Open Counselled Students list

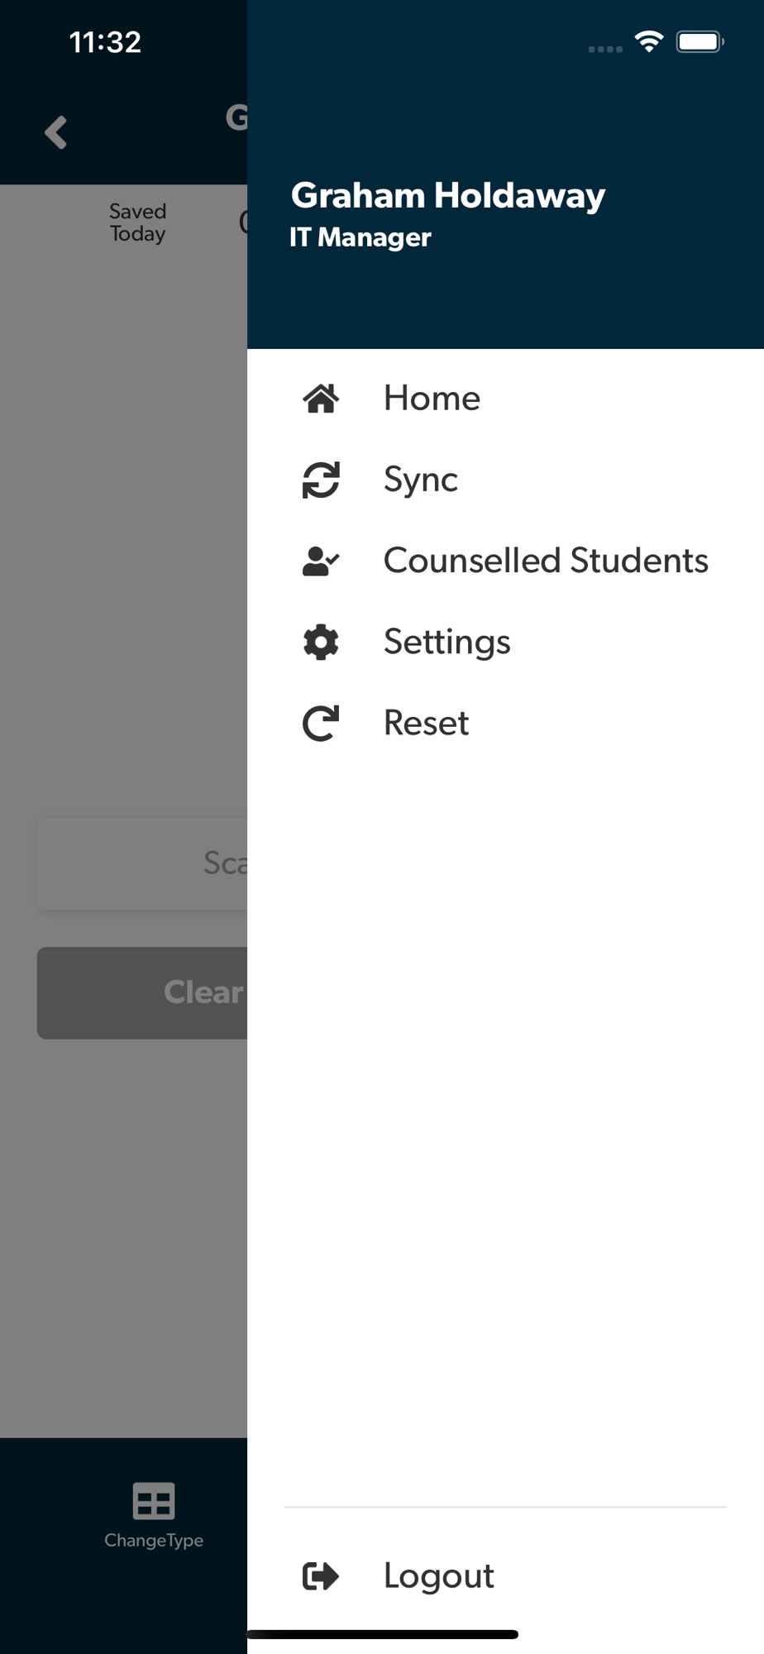546,561
